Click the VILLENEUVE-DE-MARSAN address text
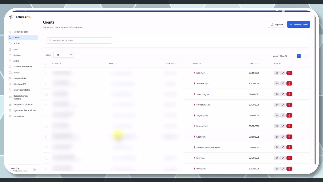The image size is (323, 182). (208, 147)
